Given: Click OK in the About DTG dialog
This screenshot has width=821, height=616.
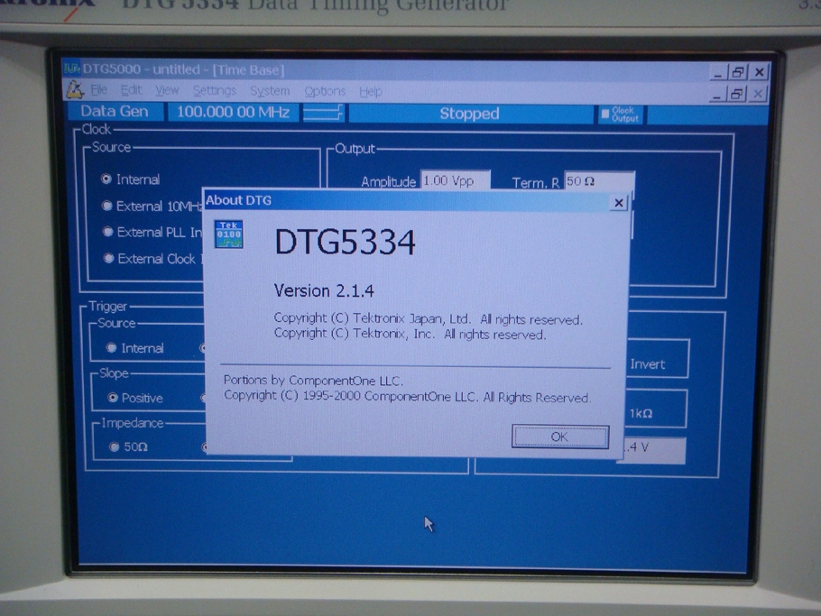Looking at the screenshot, I should click(x=559, y=437).
